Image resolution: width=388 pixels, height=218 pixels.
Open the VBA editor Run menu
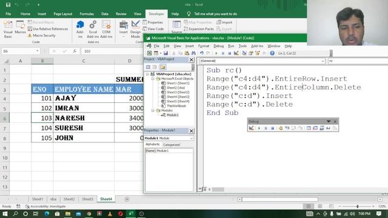231,46
